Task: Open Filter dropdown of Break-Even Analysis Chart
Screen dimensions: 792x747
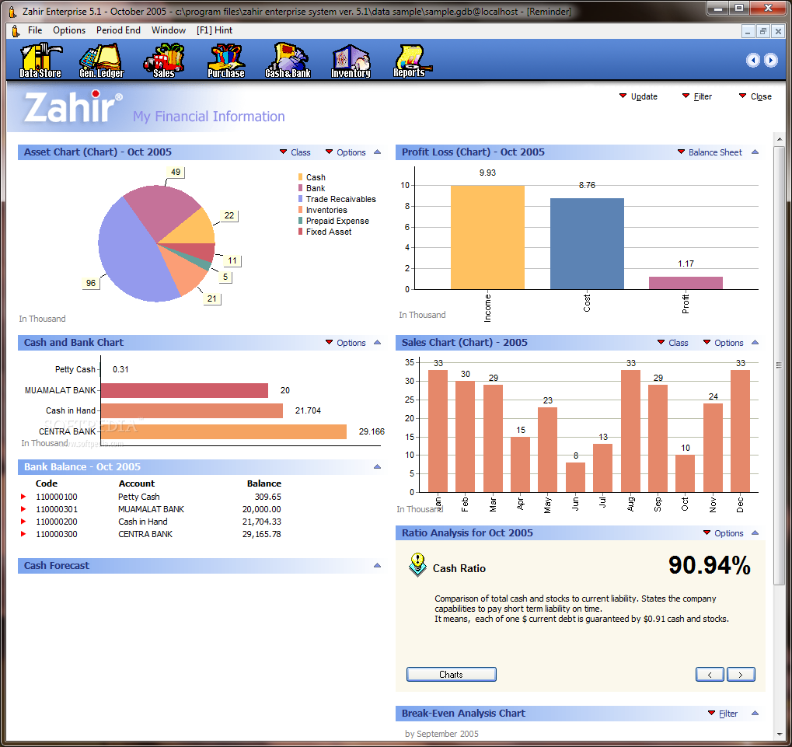Action: [x=723, y=713]
